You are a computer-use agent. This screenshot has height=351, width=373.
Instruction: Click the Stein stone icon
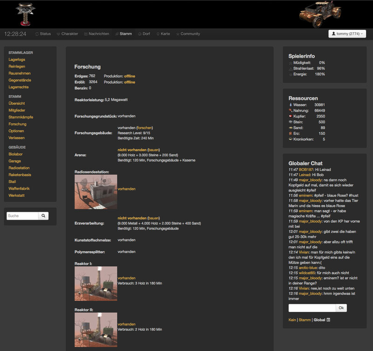291,122
